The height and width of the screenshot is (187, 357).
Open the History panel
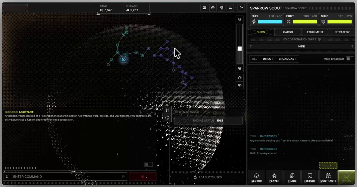click(310, 177)
